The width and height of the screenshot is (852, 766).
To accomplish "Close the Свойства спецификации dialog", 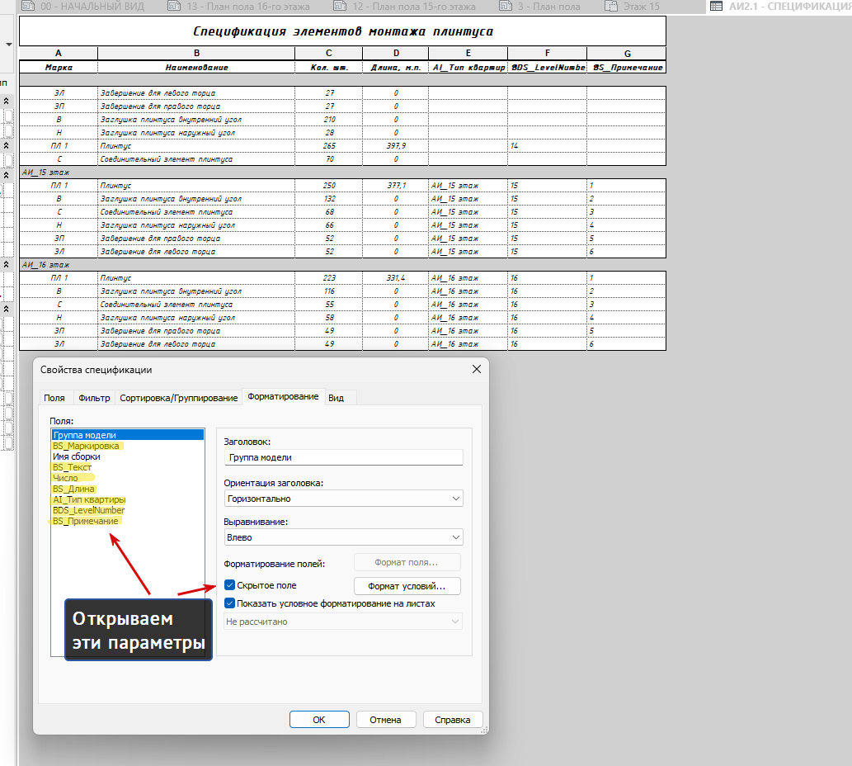I will pos(477,369).
